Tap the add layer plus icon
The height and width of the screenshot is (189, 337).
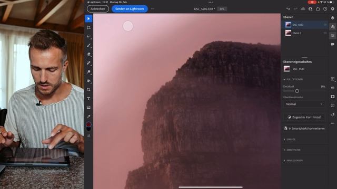tap(333, 79)
